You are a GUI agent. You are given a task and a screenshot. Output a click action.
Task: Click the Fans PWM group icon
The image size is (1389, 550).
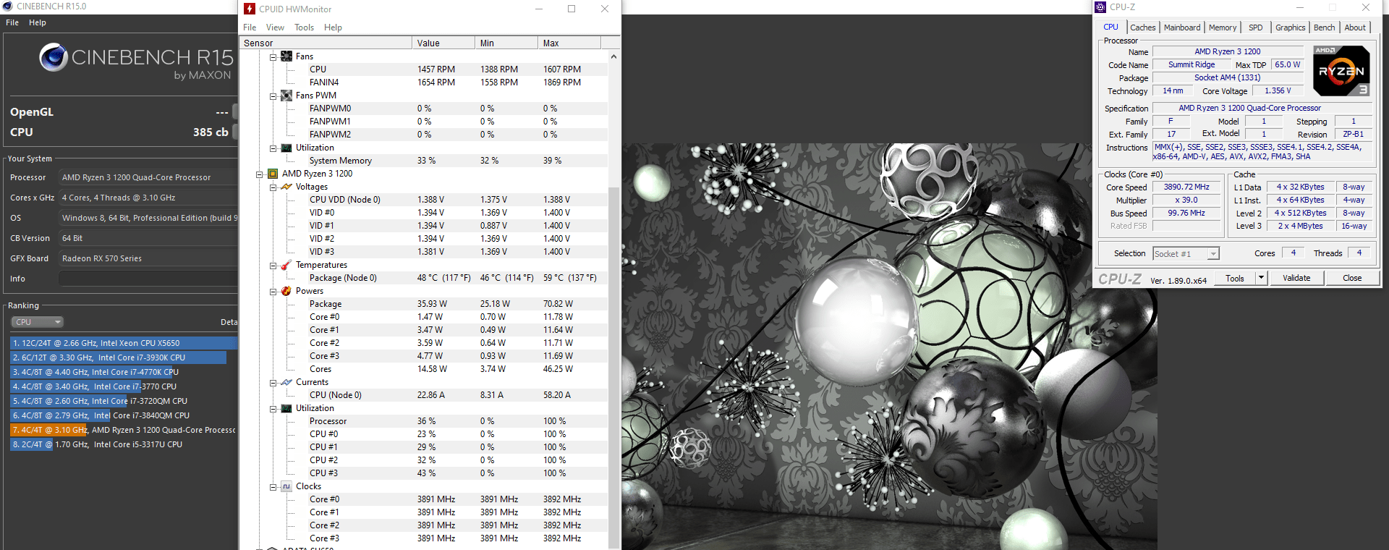[286, 96]
